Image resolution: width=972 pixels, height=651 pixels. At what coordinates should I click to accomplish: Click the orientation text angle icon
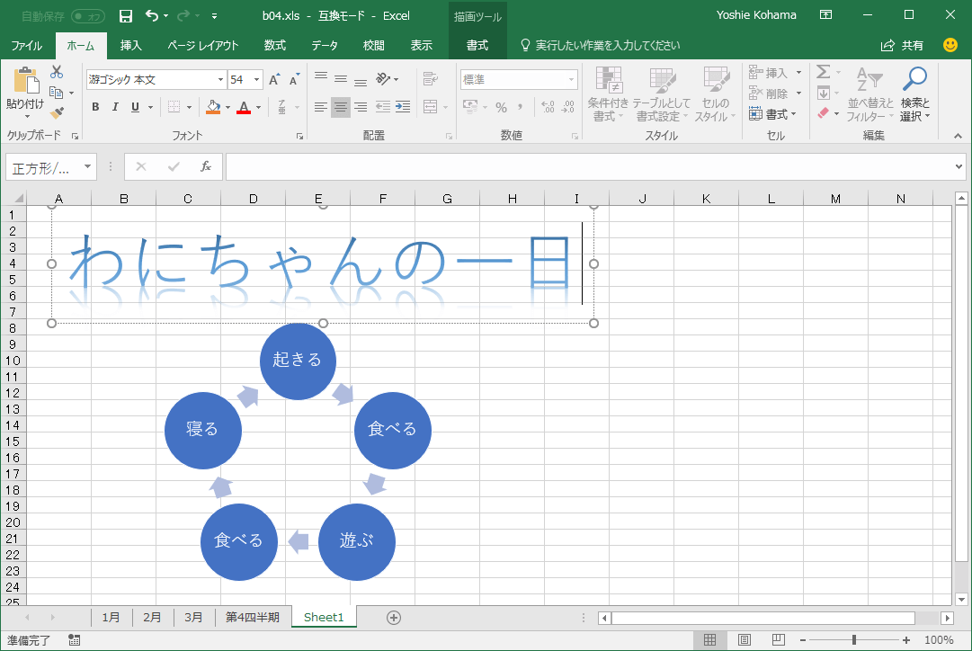(x=383, y=79)
